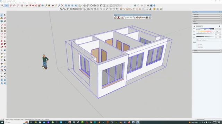Open Chrome from the taskbar
222x124 pixels.
coord(91,122)
